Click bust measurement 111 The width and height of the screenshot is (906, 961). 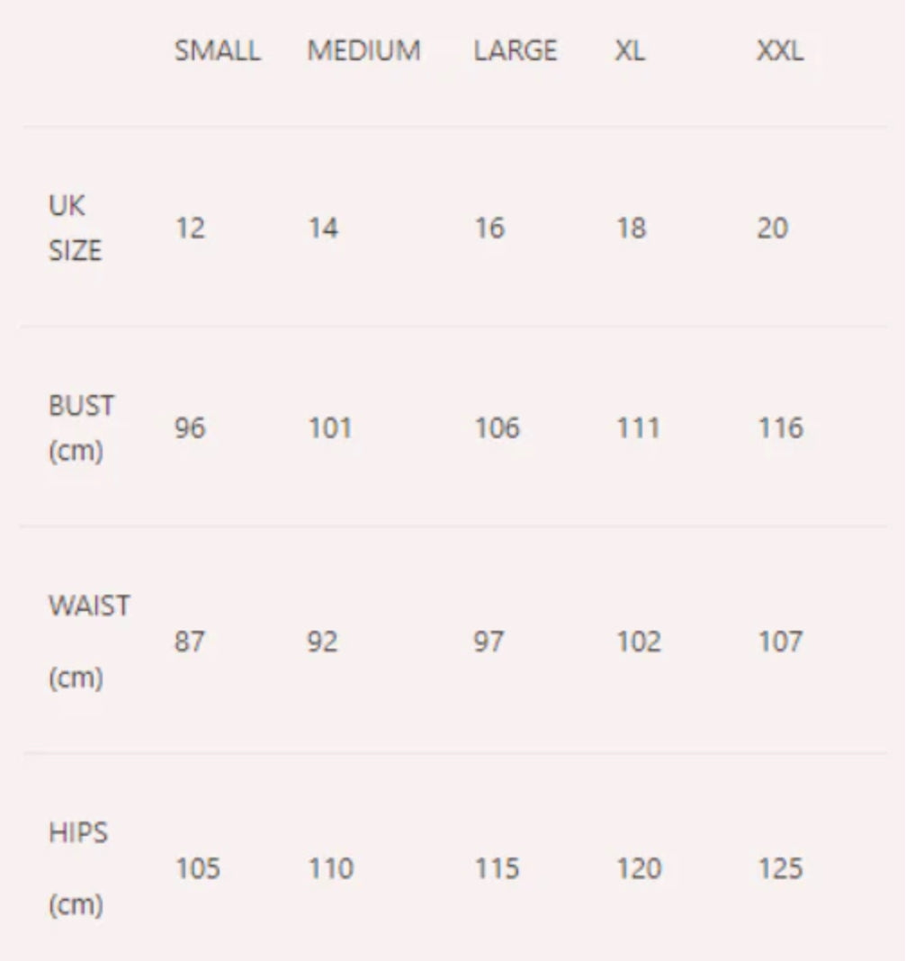pos(638,427)
